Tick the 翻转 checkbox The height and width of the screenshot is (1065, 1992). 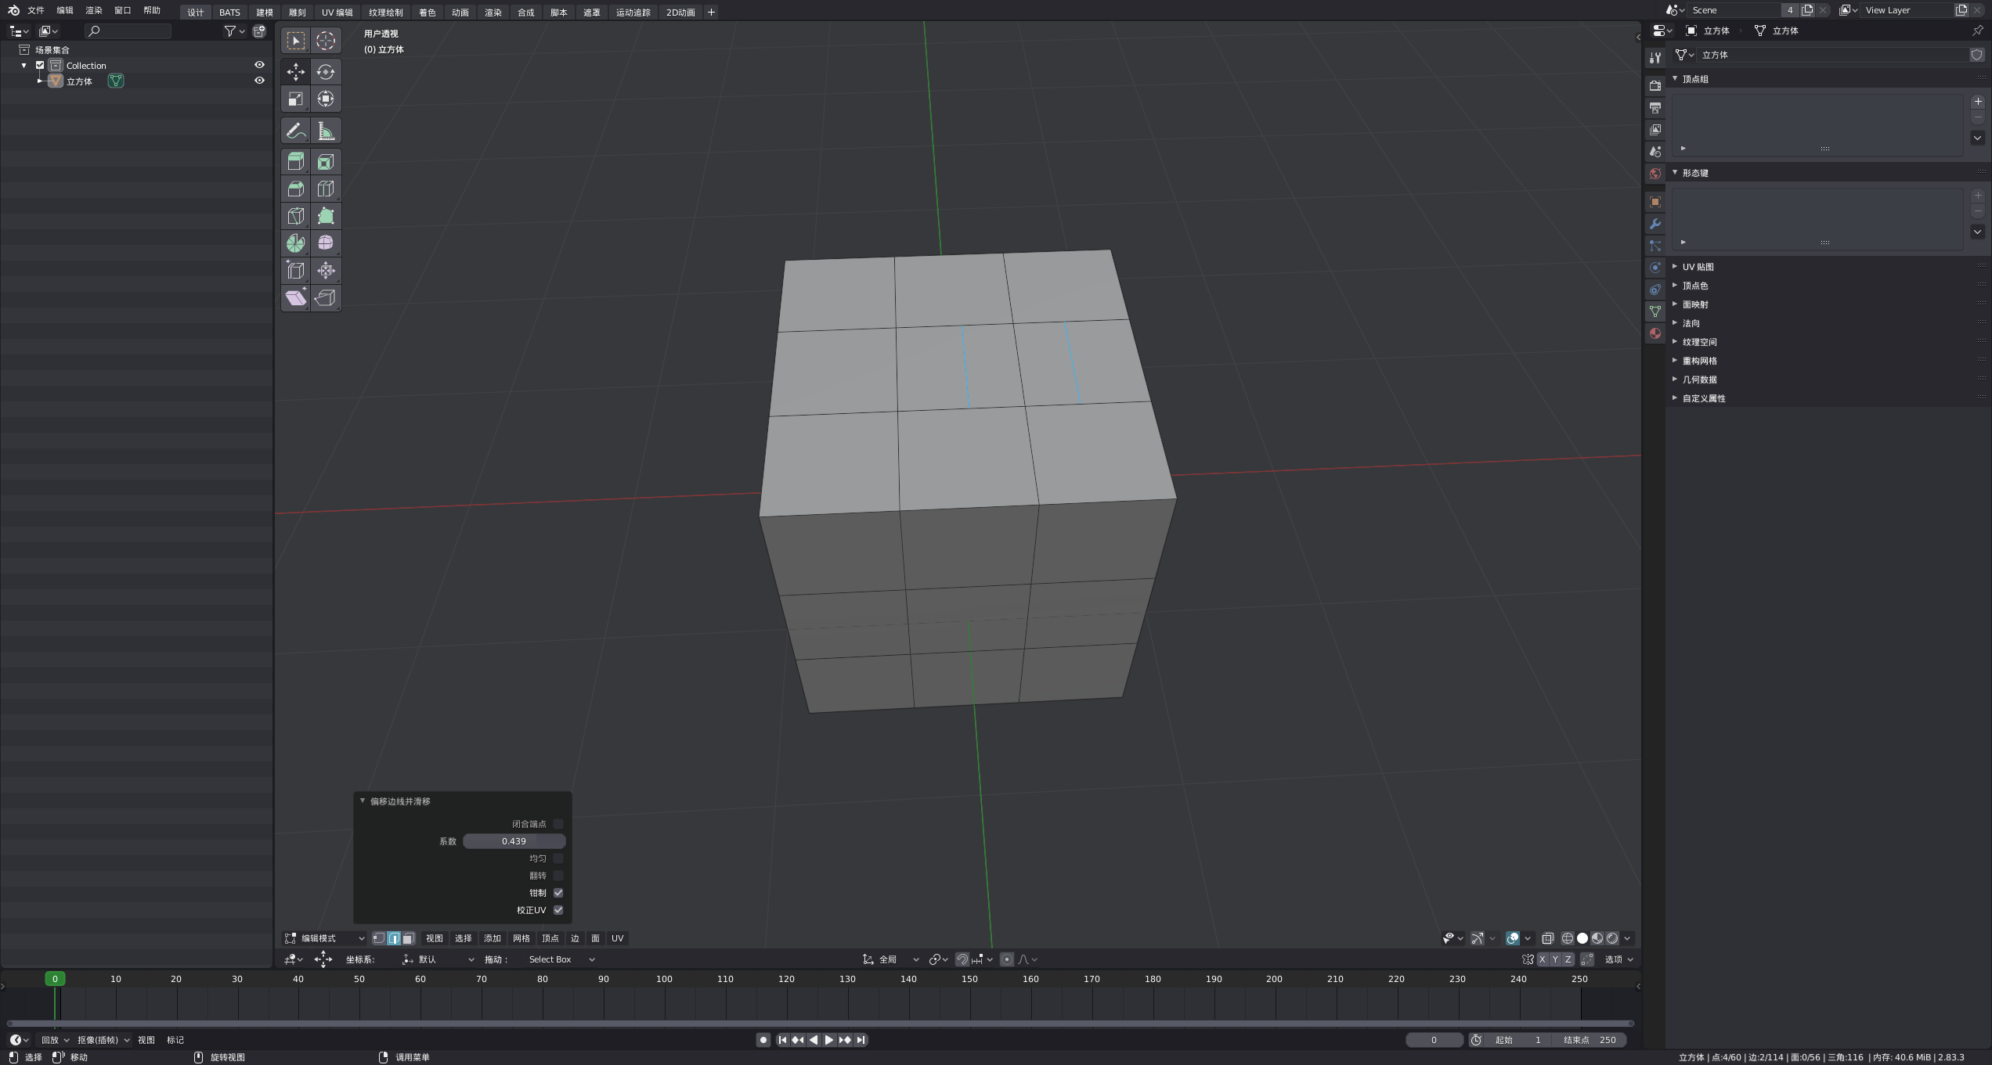click(x=558, y=876)
